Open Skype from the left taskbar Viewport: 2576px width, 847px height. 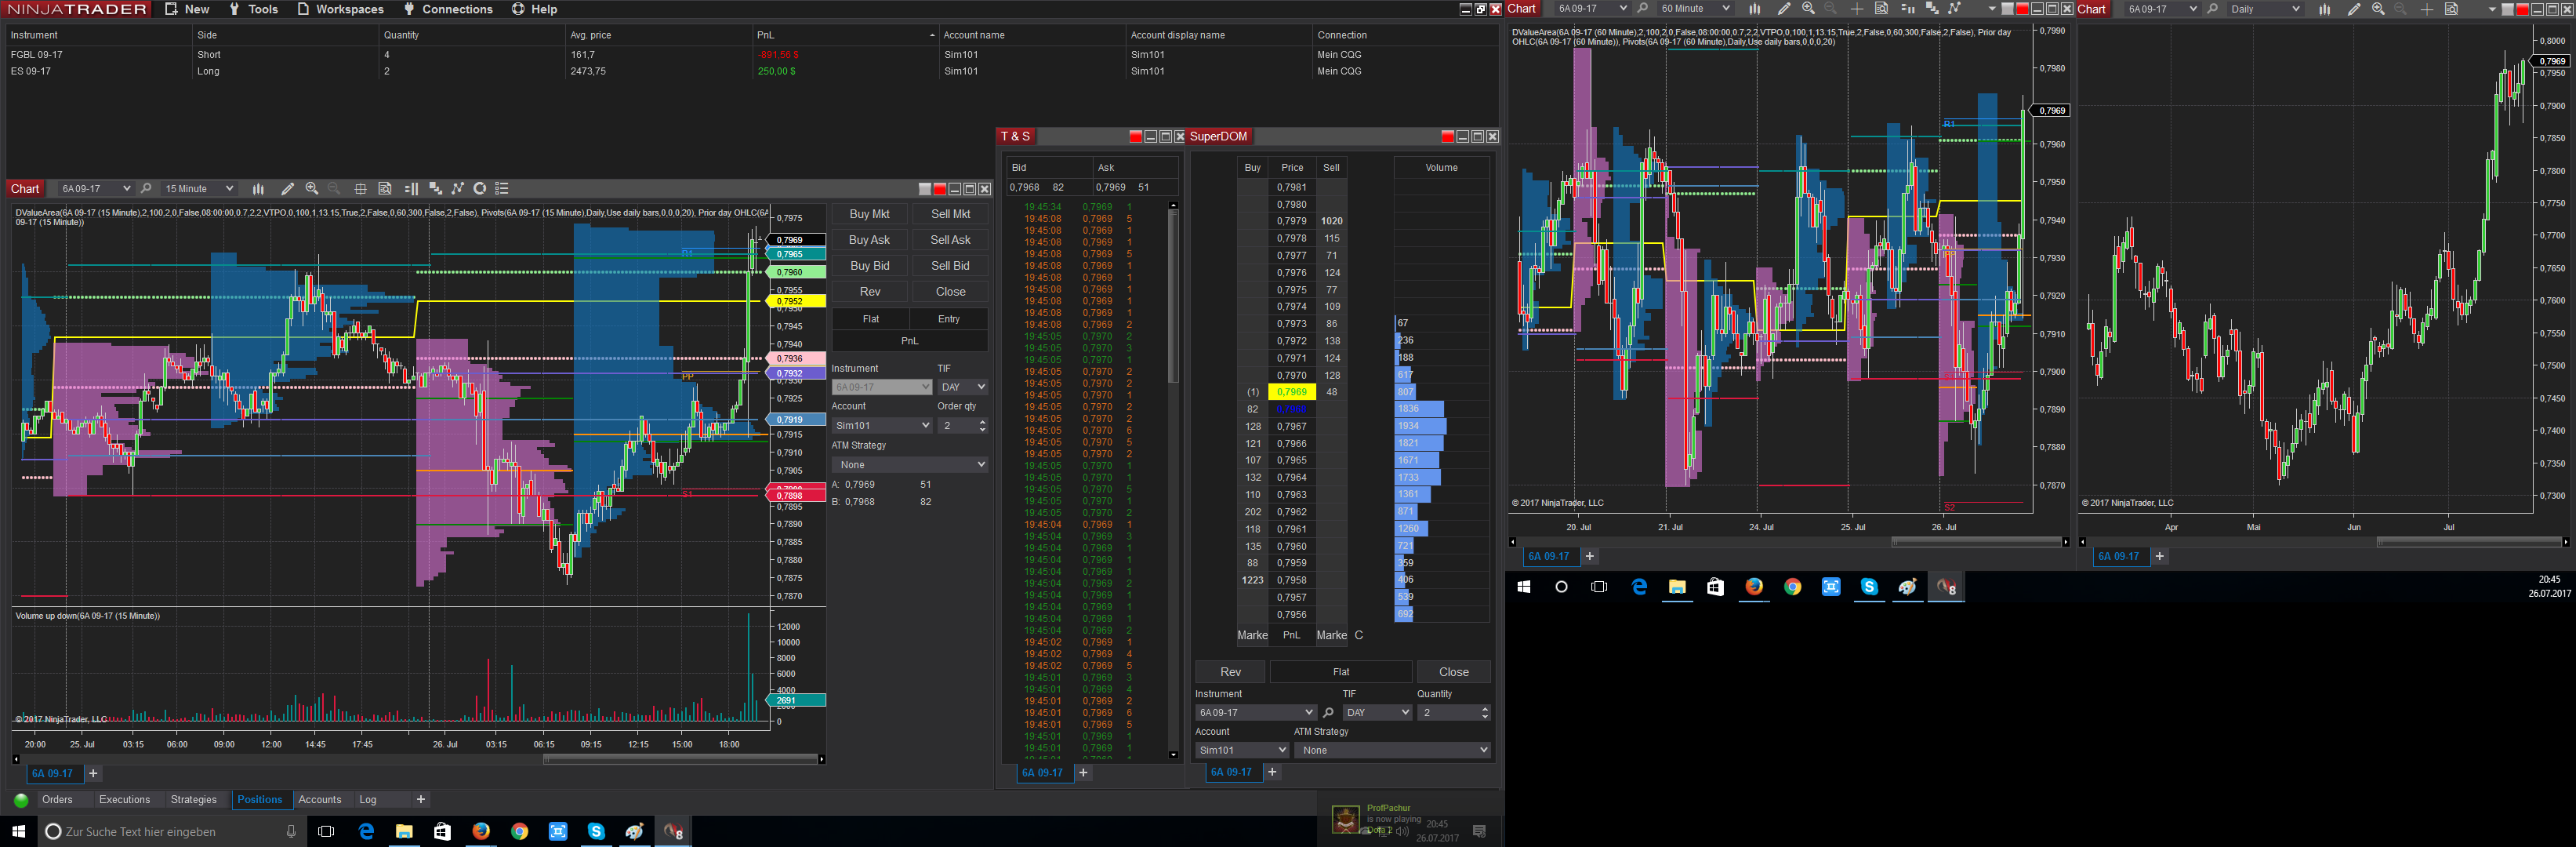pos(596,831)
